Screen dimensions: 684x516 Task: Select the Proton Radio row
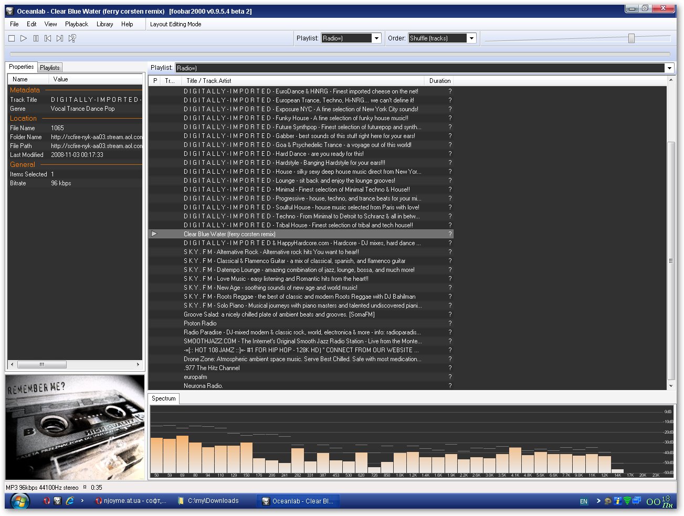301,323
